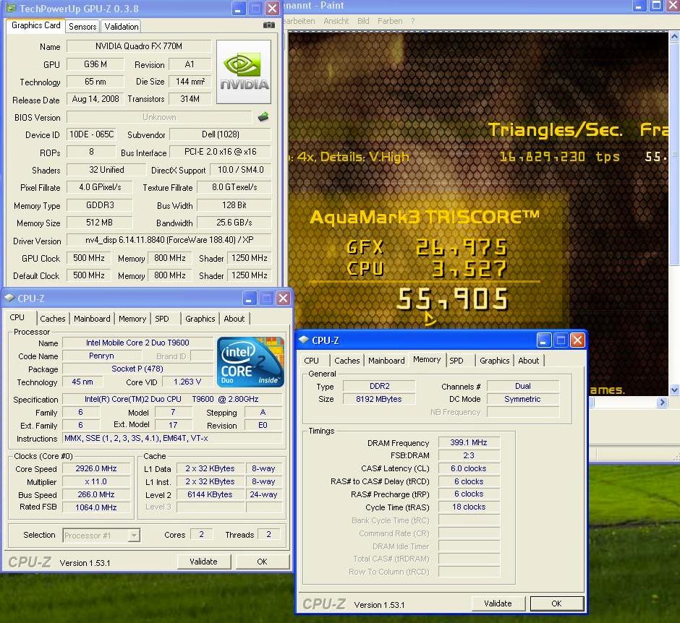Screen dimensions: 680x623
Task: Click the NVIDIA logo in GPU-Z
Action: 244,72
